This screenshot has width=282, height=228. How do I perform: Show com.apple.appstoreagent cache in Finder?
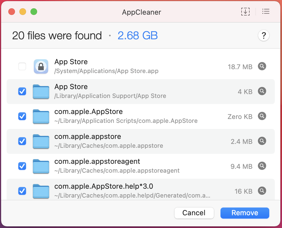click(x=262, y=166)
